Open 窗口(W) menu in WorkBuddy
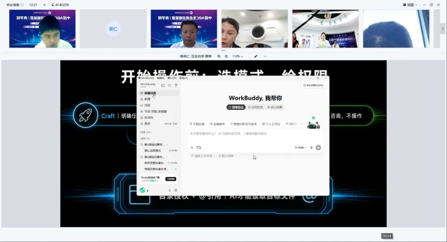Image resolution: width=447 pixels, height=242 pixels. point(172,78)
